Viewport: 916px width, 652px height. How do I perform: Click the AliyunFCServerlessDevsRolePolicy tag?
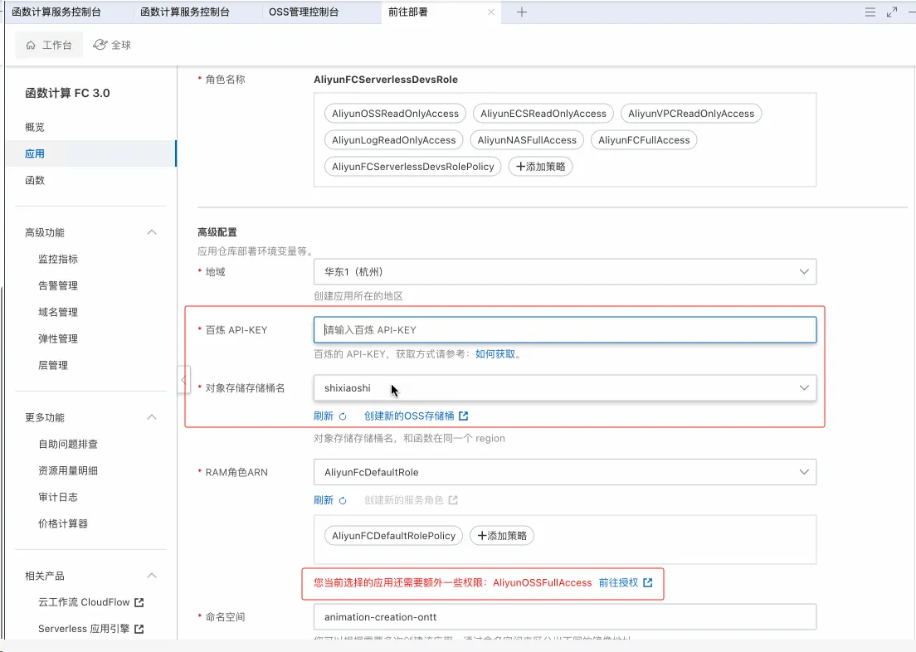(413, 167)
